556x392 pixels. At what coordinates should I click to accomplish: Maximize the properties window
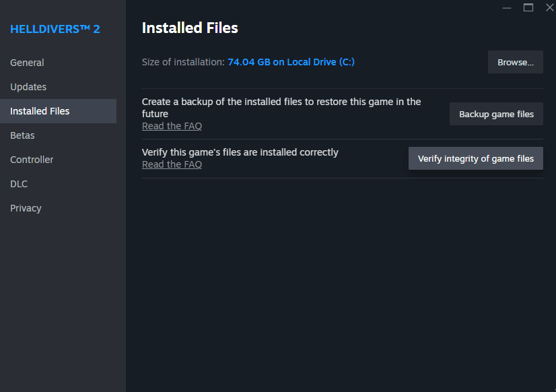(x=528, y=7)
